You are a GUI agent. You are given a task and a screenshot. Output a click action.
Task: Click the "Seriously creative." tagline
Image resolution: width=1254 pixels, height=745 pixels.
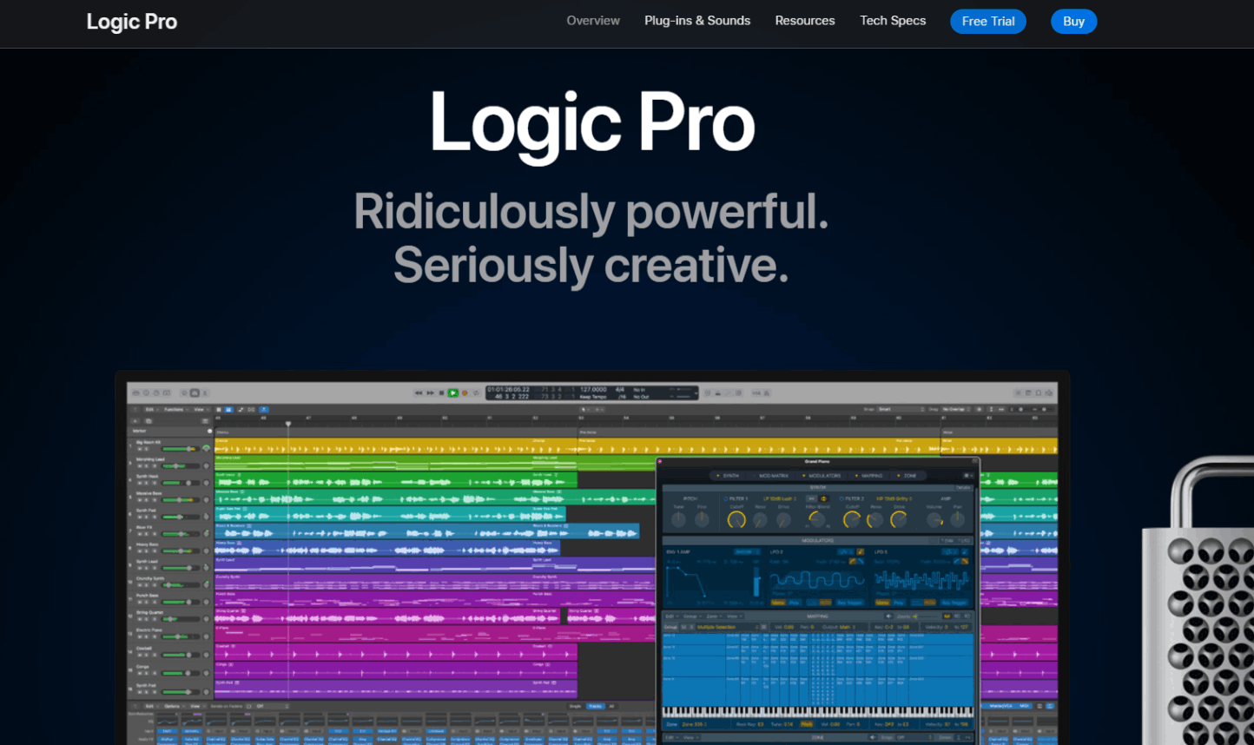point(591,265)
